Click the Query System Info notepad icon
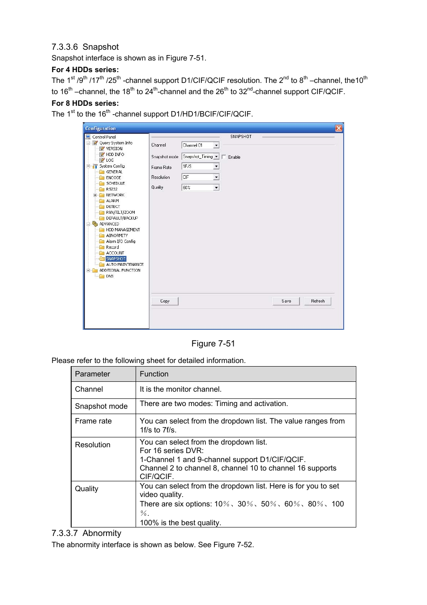The image size is (427, 605). [95, 143]
